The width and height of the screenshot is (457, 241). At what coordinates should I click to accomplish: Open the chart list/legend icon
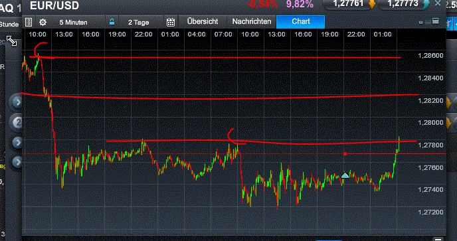tap(29, 23)
